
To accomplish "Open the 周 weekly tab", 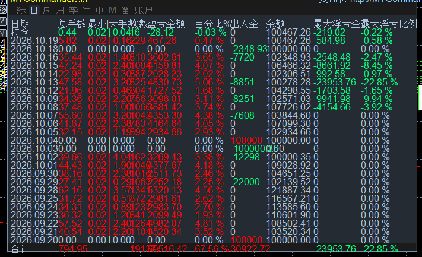I will pyautogui.click(x=47, y=11).
